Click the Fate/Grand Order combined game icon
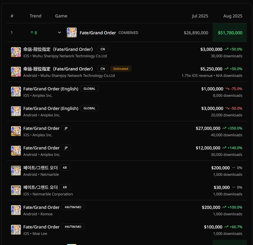Screen dimensions: 253x245 72,32
